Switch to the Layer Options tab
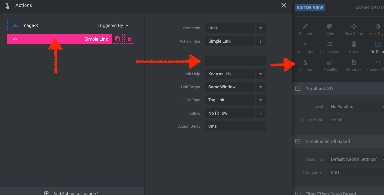The height and width of the screenshot is (195, 384). pos(370,7)
